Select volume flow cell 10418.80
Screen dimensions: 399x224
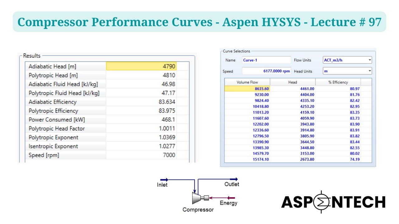point(247,106)
